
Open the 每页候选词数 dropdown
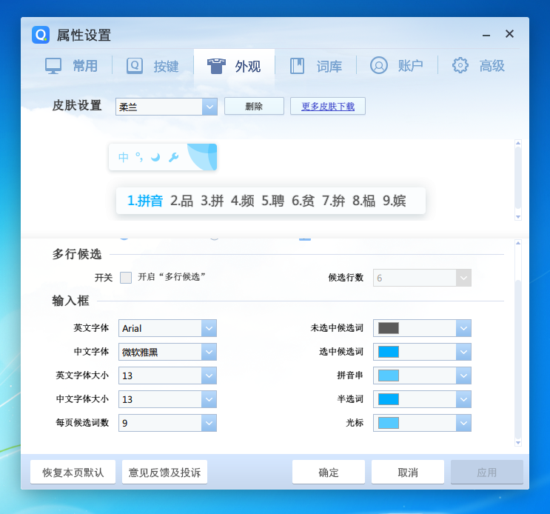click(209, 423)
